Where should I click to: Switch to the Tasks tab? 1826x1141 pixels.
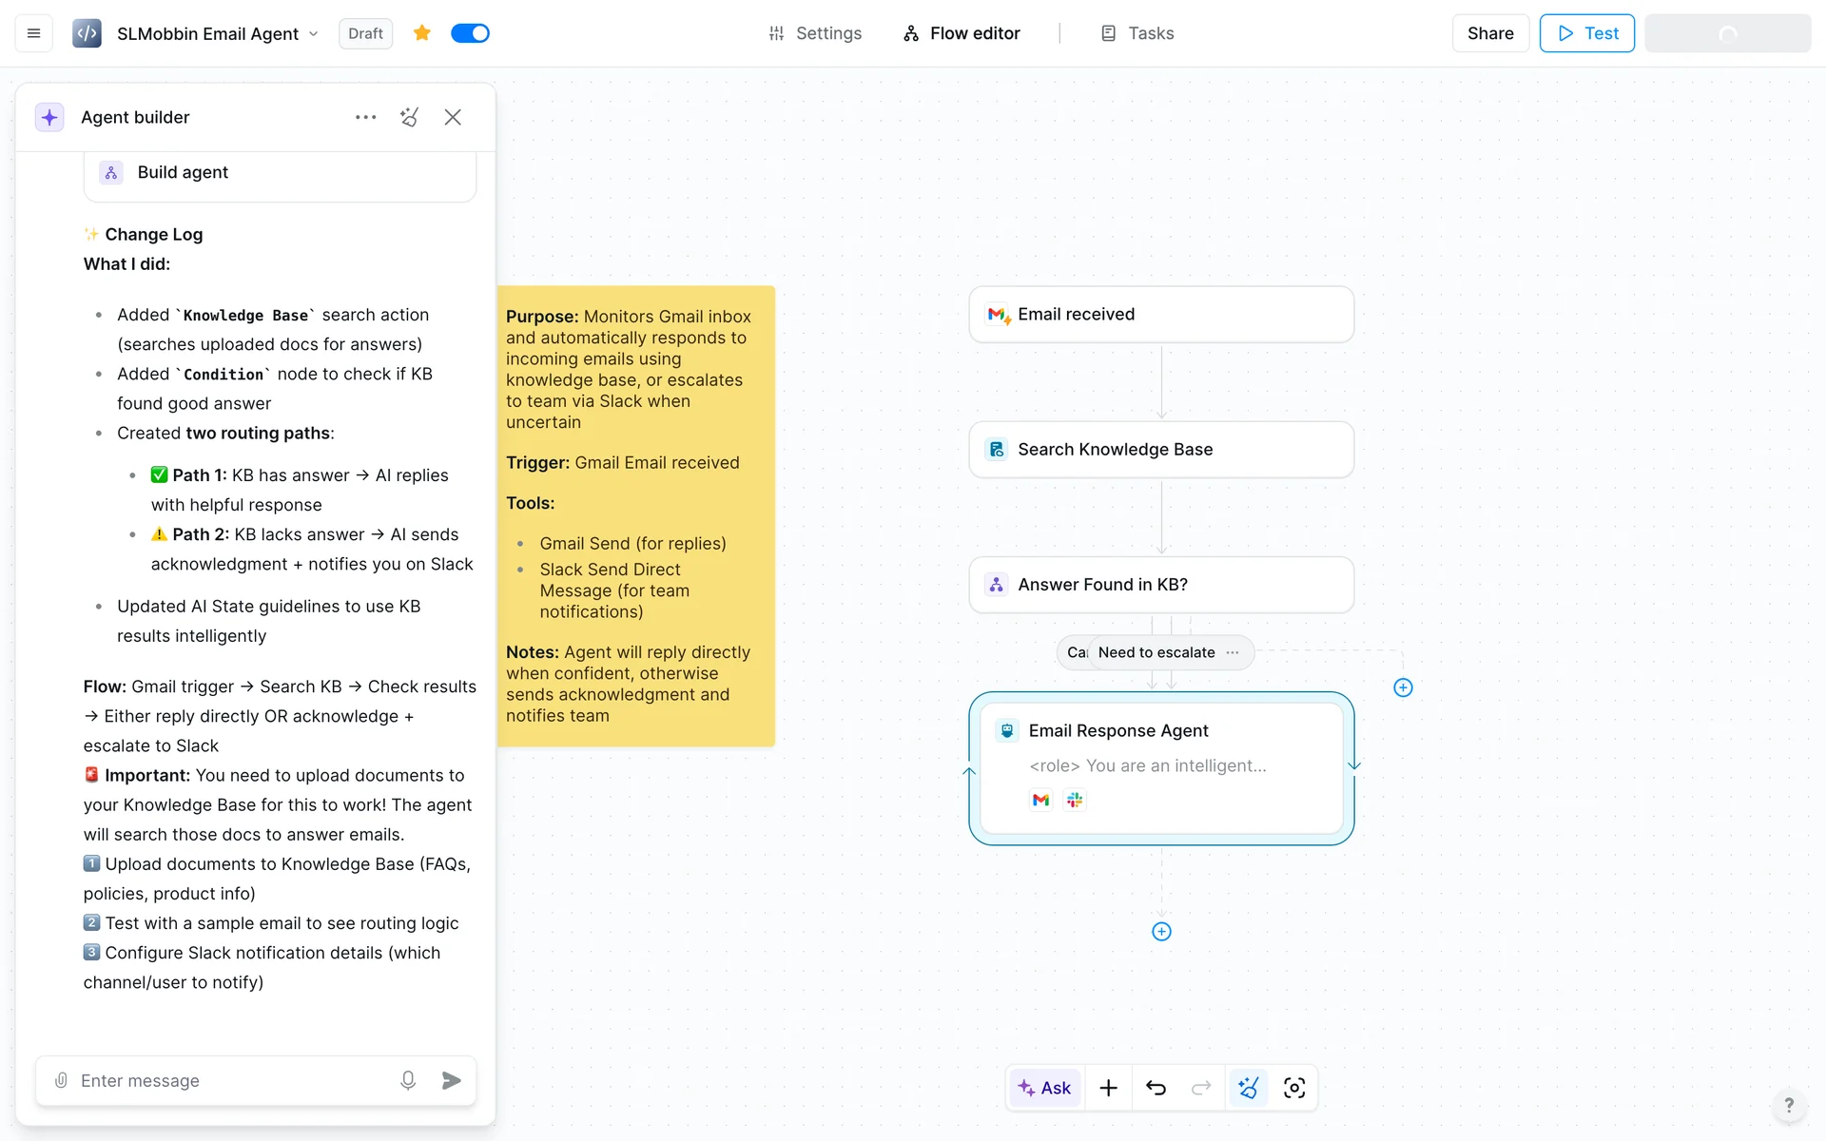click(1137, 33)
